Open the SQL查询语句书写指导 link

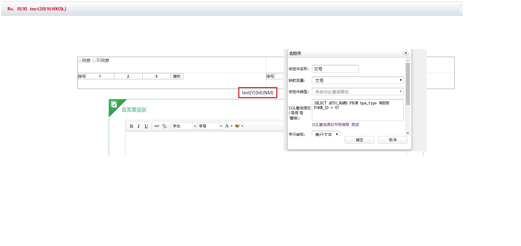tap(330, 125)
